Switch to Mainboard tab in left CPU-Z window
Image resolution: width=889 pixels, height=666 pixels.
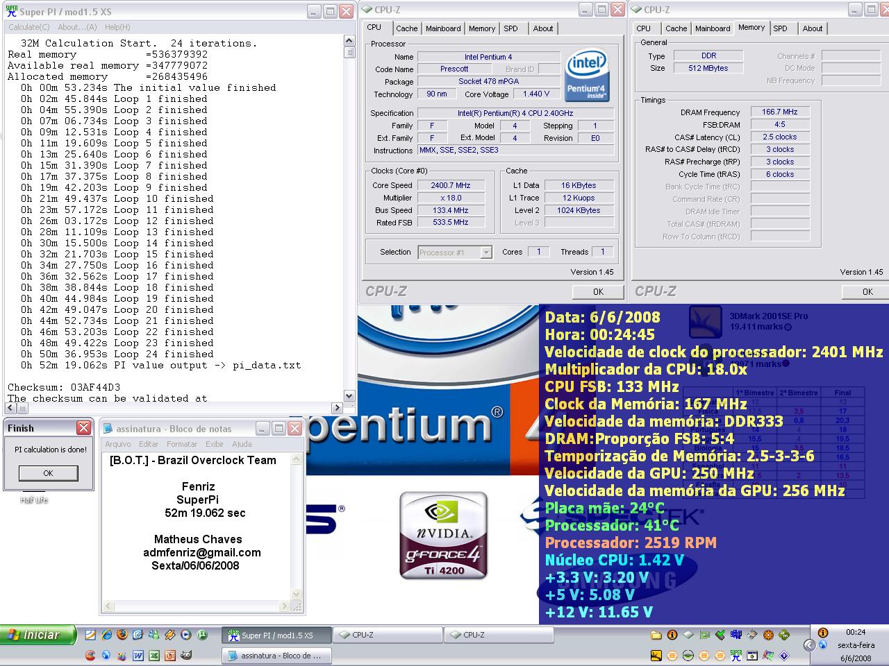tap(443, 28)
